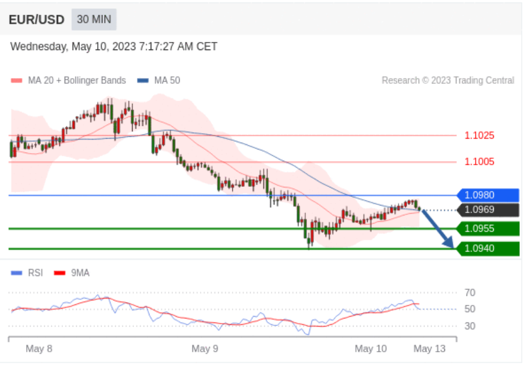Click the 30 MIN timeframe button

(x=94, y=19)
